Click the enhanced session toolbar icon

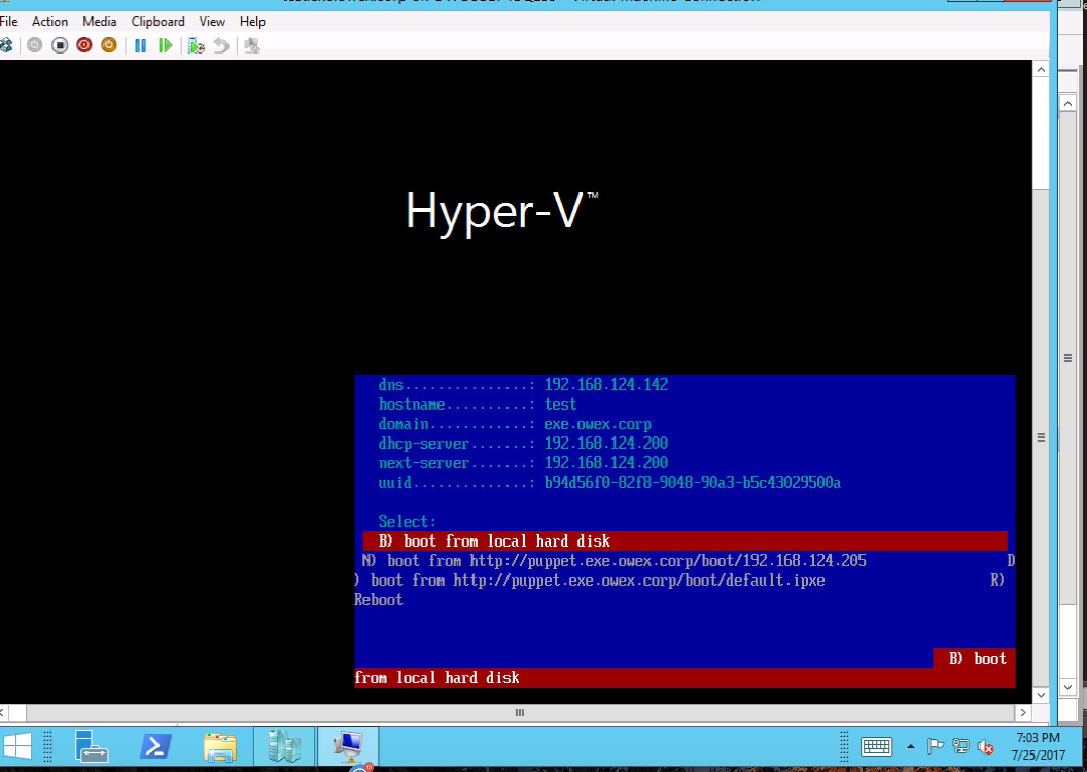tap(252, 46)
